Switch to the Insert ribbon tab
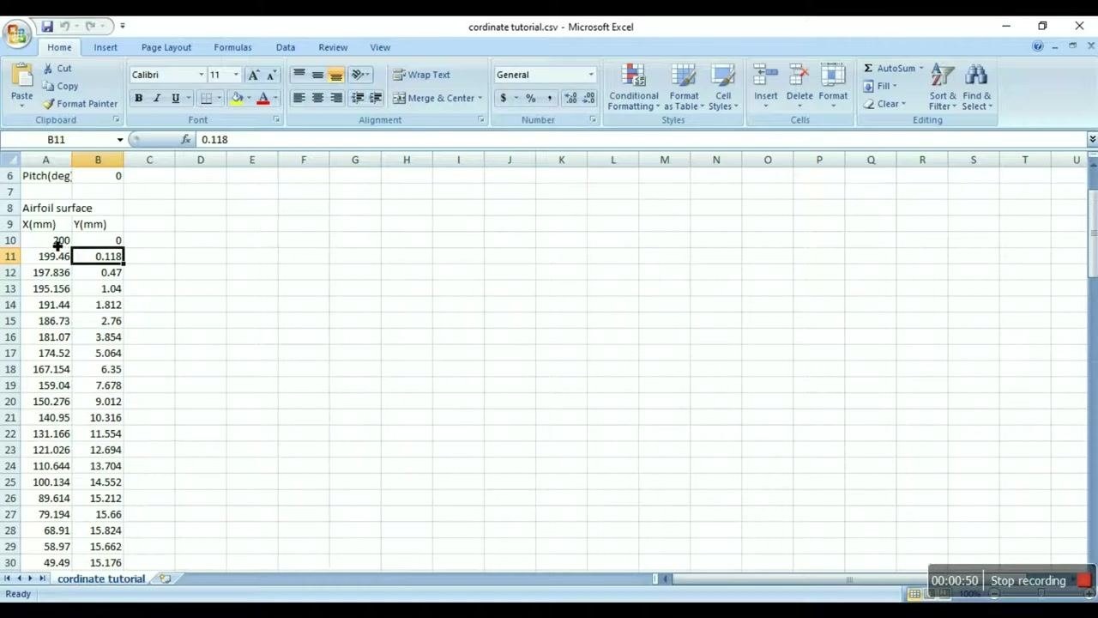This screenshot has height=618, width=1098. pyautogui.click(x=106, y=47)
